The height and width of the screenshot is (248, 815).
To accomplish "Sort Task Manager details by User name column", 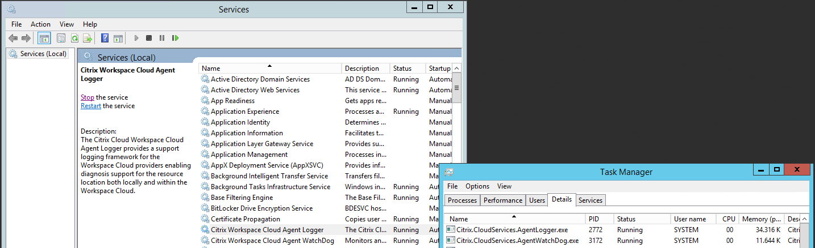I will pos(693,219).
